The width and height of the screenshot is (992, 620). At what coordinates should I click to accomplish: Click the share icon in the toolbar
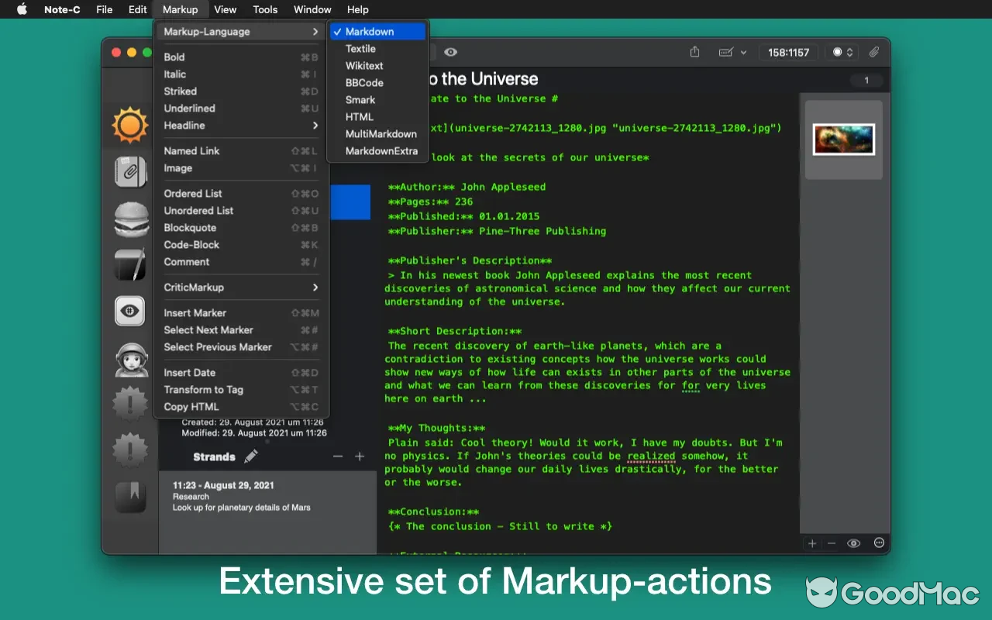click(694, 52)
